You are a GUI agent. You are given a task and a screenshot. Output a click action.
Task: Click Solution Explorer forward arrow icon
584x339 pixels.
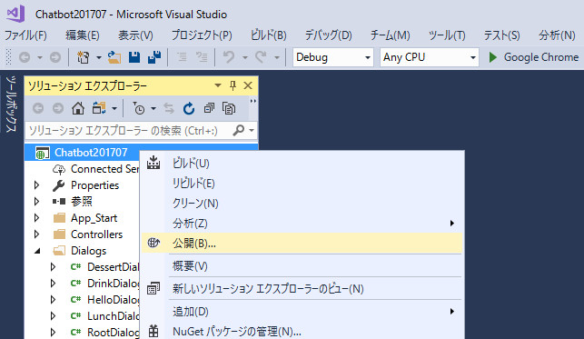click(58, 108)
